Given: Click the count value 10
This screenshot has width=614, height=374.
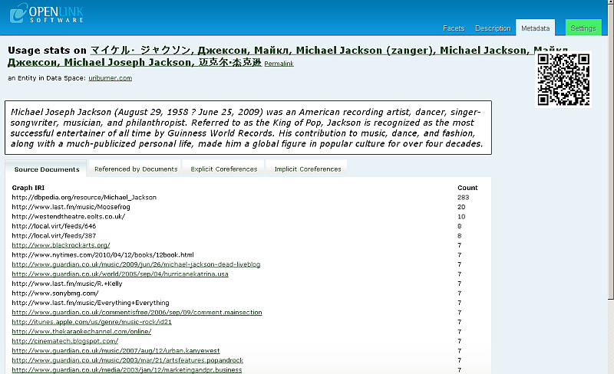Looking at the screenshot, I should [x=461, y=217].
